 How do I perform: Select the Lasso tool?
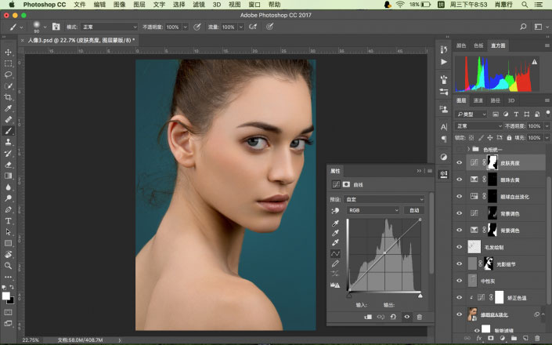click(x=9, y=74)
